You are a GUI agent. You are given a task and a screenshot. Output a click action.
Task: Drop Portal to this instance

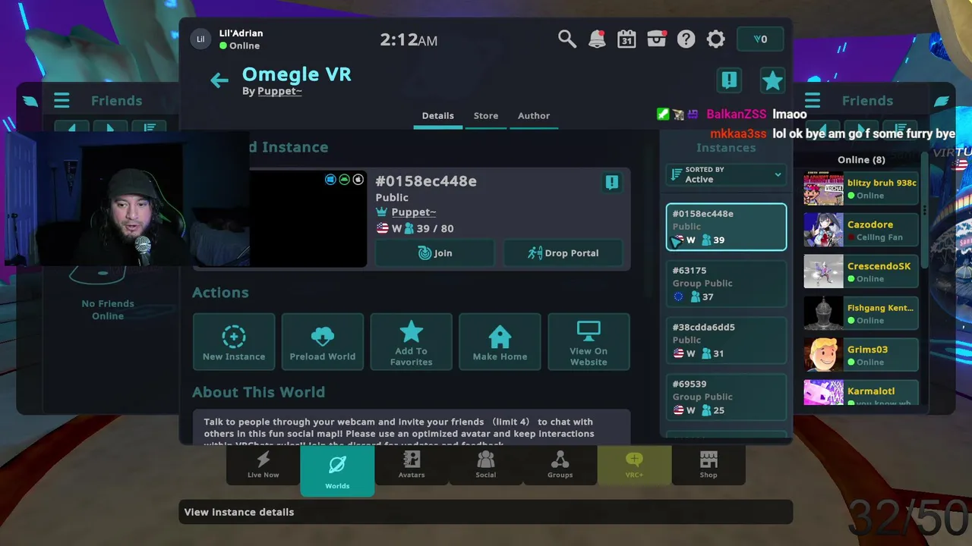(x=563, y=253)
